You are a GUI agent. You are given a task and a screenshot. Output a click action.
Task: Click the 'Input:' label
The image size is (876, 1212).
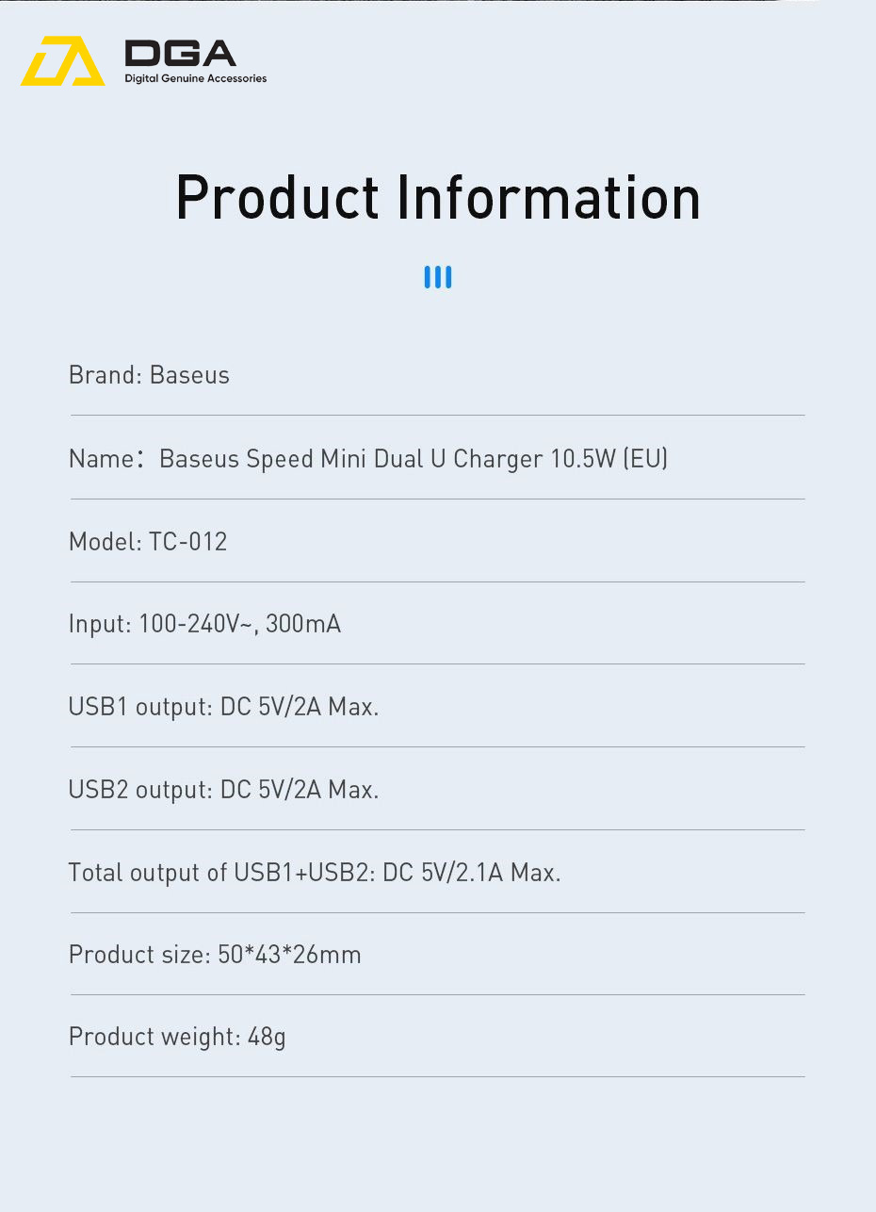pyautogui.click(x=100, y=624)
